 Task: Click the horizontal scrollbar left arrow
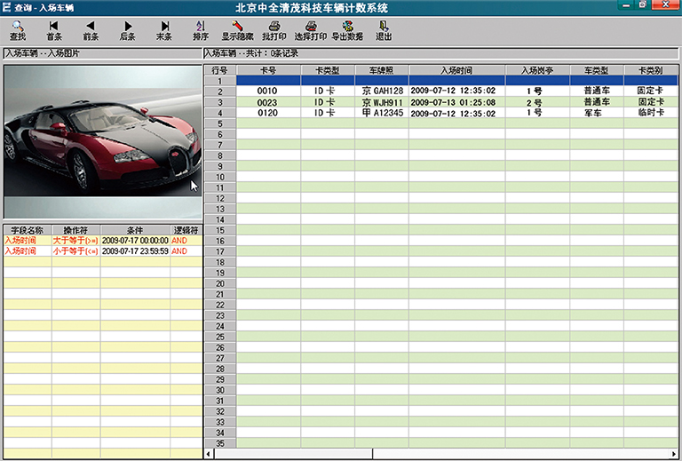210,454
